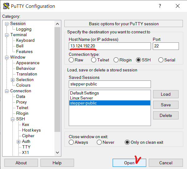
Task: Open the Terminal category
Action: (x=18, y=35)
